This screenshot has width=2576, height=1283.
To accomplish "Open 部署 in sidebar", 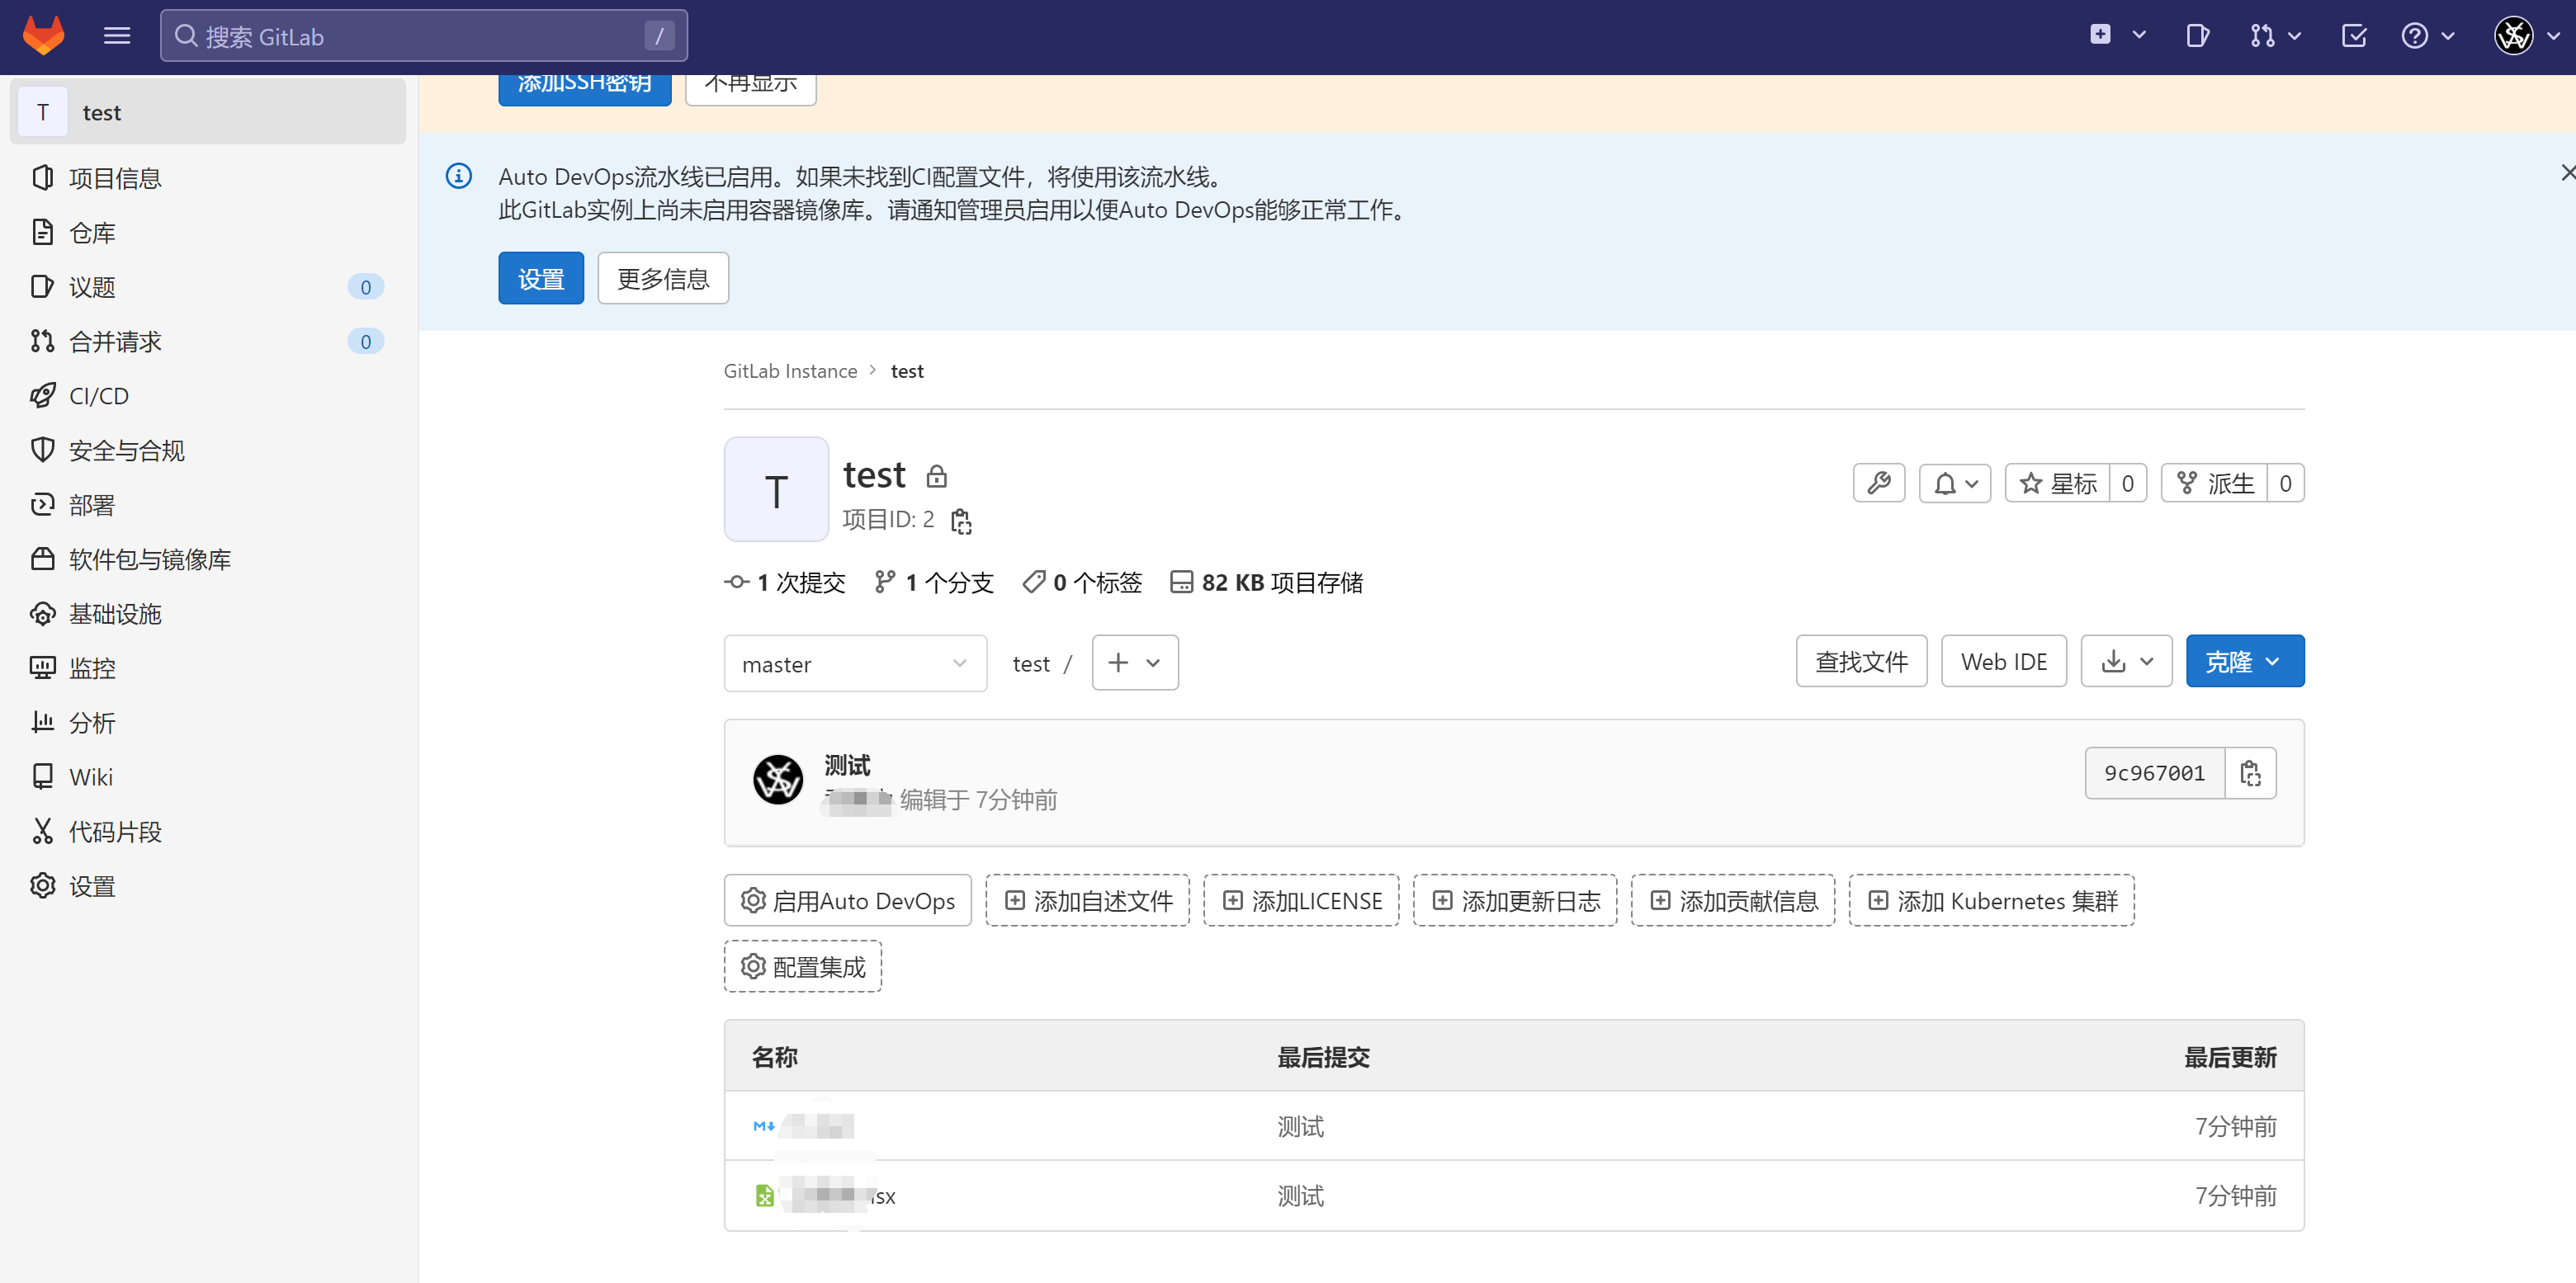I will (x=208, y=505).
